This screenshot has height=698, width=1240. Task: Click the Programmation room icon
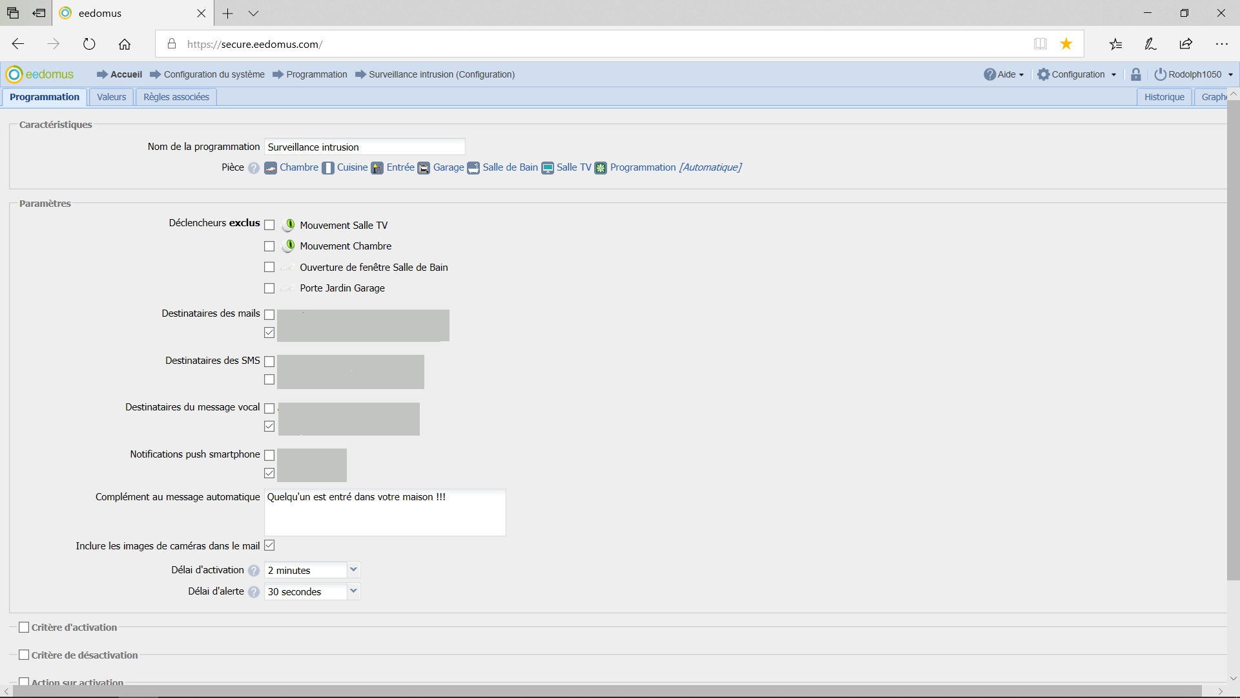(x=601, y=168)
